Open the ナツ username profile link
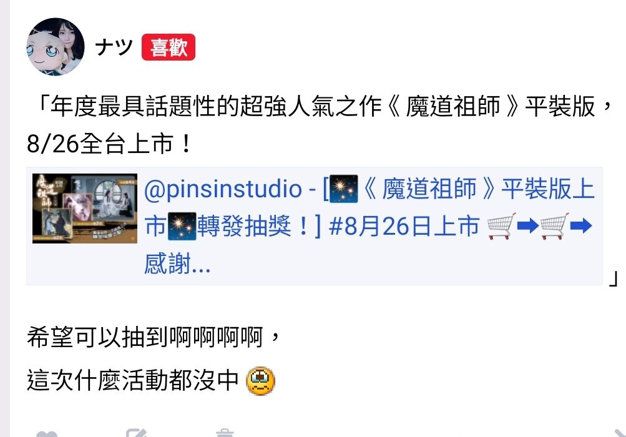 pyautogui.click(x=114, y=47)
